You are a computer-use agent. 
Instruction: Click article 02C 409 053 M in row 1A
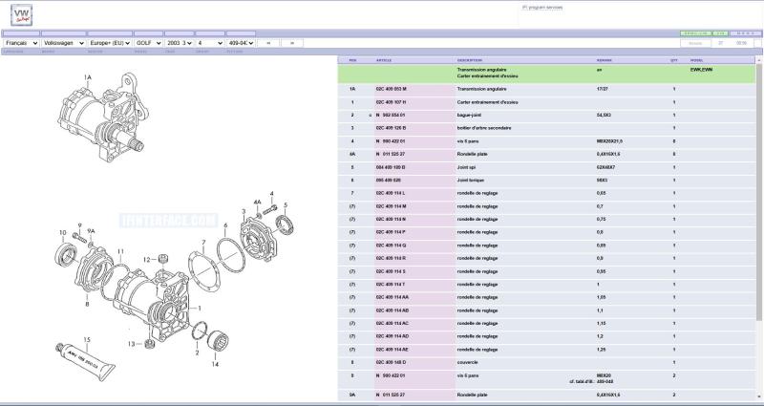[x=391, y=89]
